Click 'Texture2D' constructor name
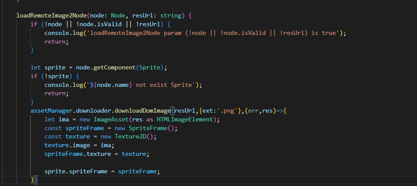This screenshot has width=417, height=186. coord(131,137)
